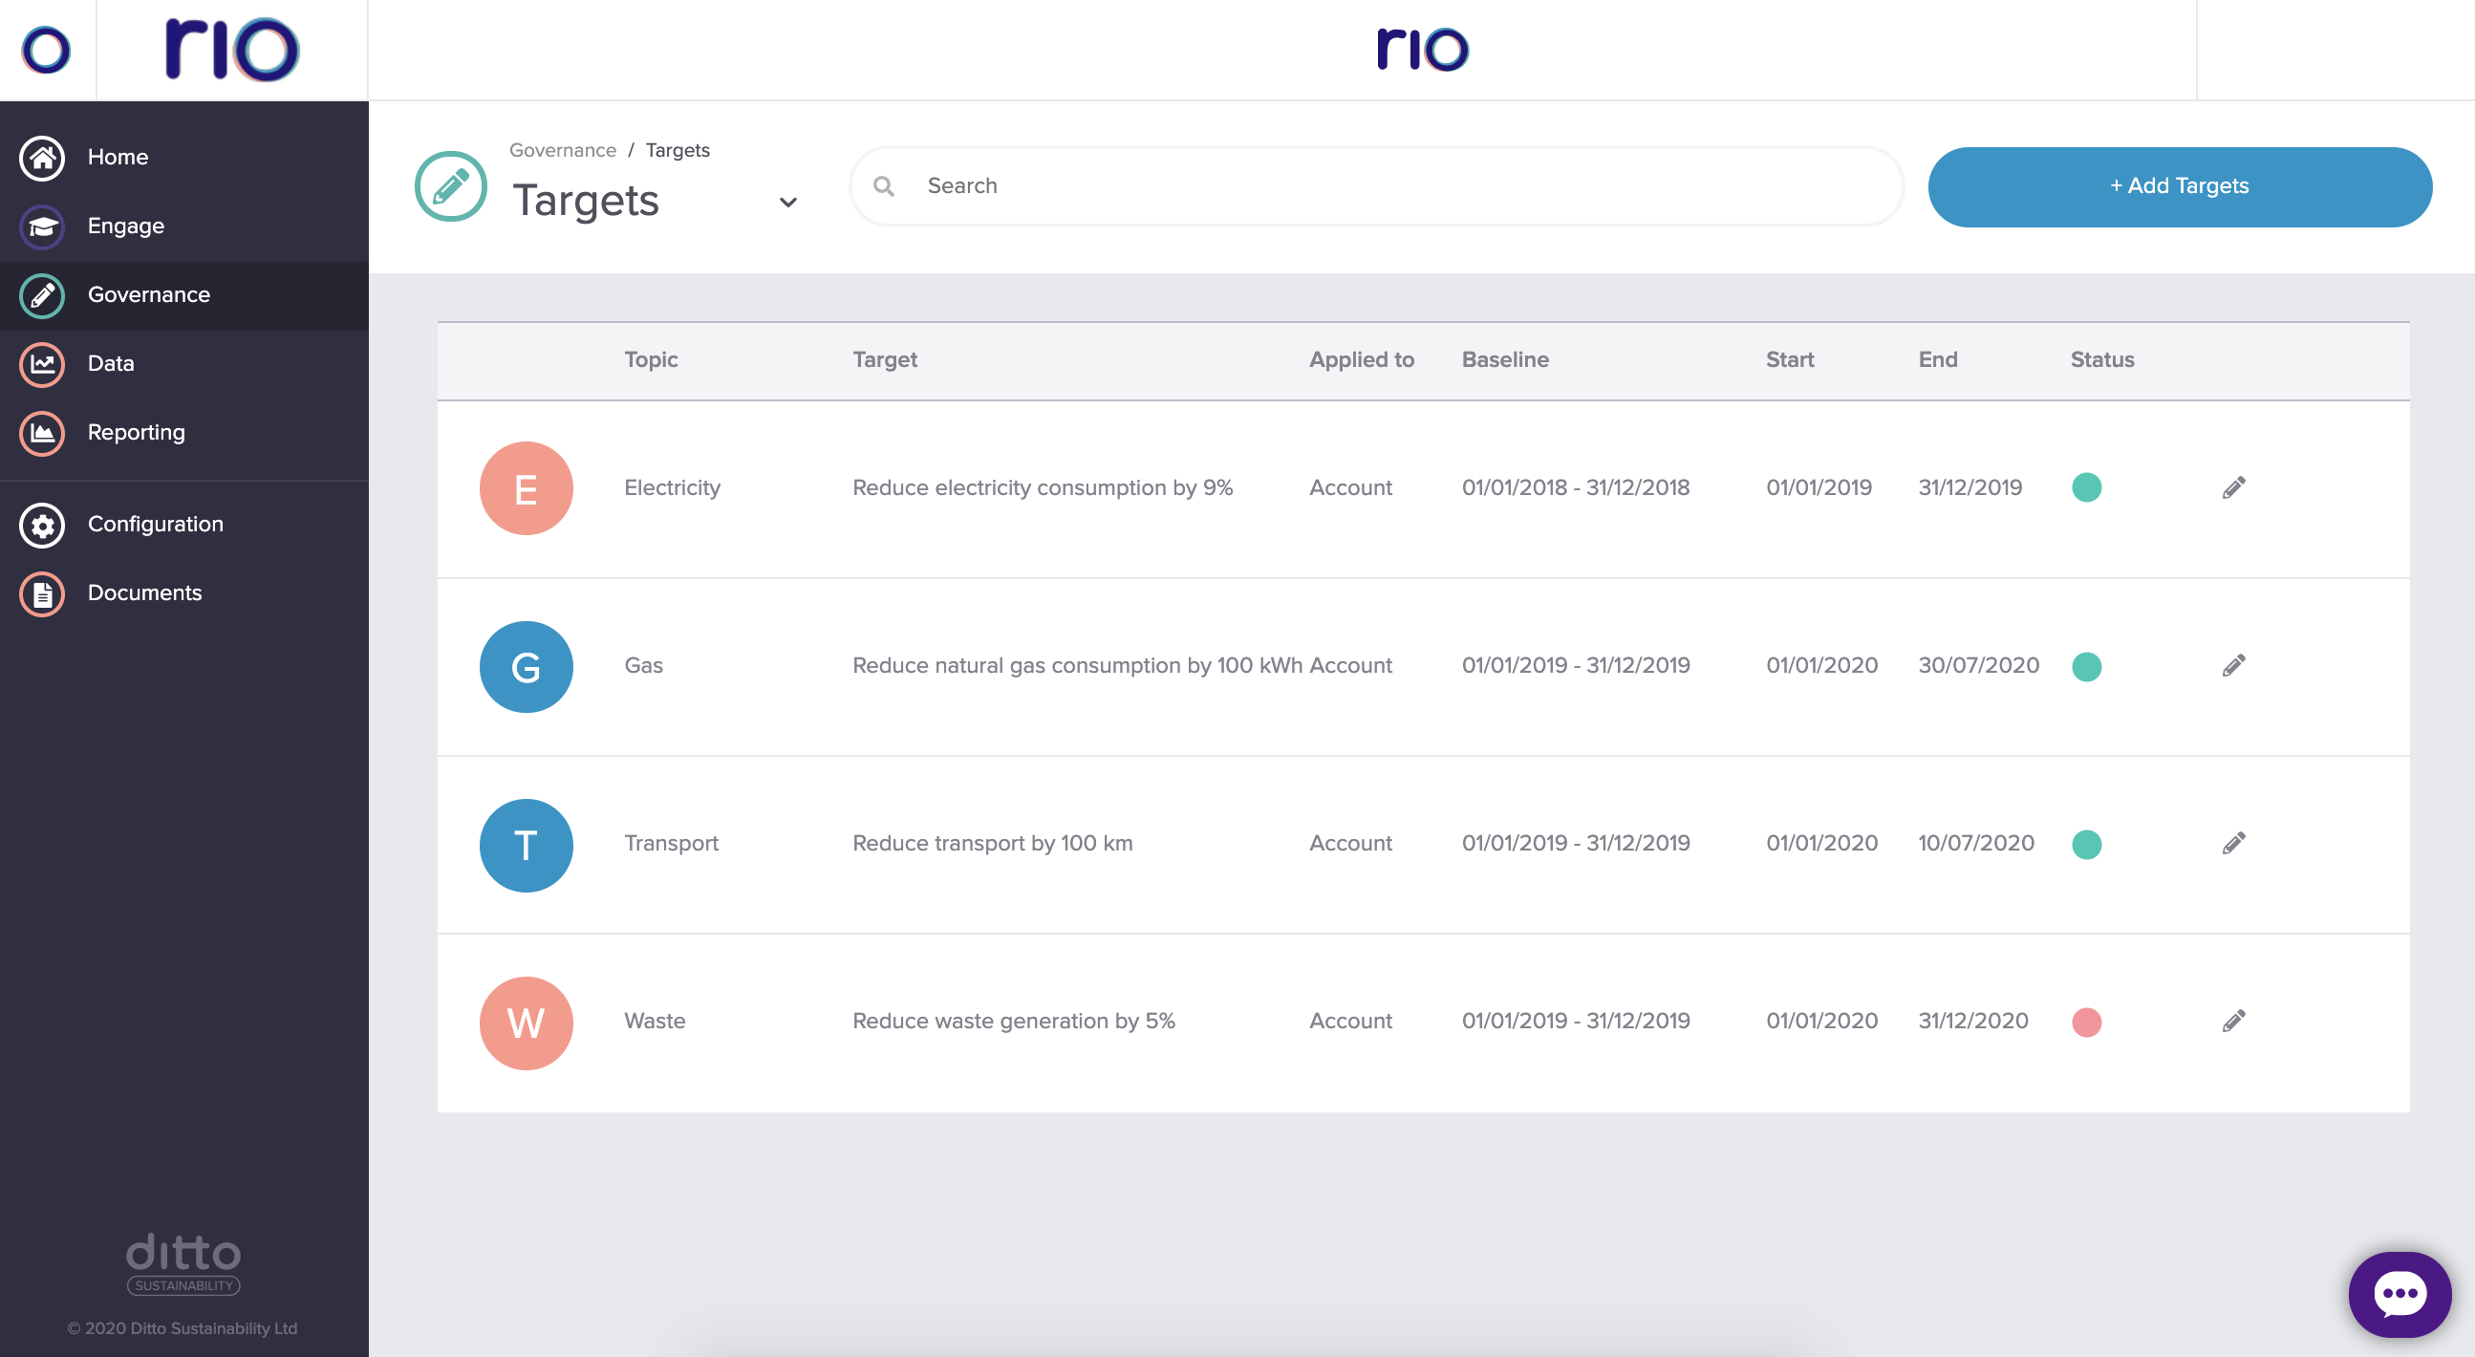Click 'Reduce waste generation by 5%' text
Viewport: 2475px width, 1357px height.
coord(1014,1022)
